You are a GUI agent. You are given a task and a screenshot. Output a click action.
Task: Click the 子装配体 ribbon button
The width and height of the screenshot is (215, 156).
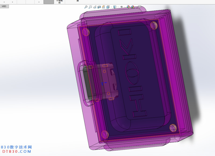click(x=59, y=2)
